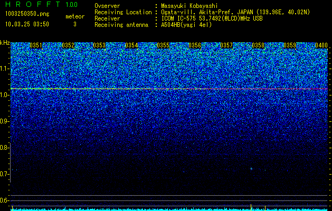Viewport: 332px width, 211px height.
Task: Select observer name Masayuki Kobayashi
Action: tap(189, 6)
